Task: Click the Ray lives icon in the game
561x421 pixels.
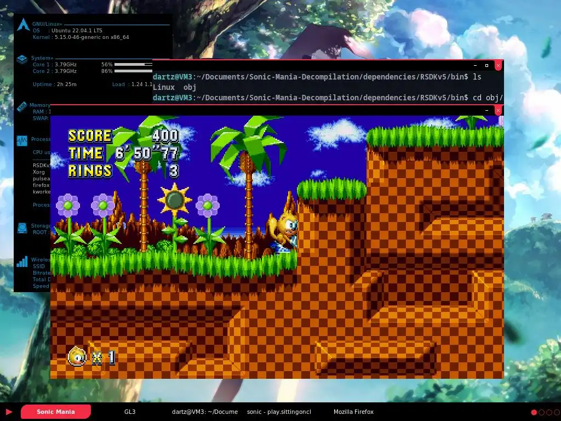Action: (x=77, y=356)
